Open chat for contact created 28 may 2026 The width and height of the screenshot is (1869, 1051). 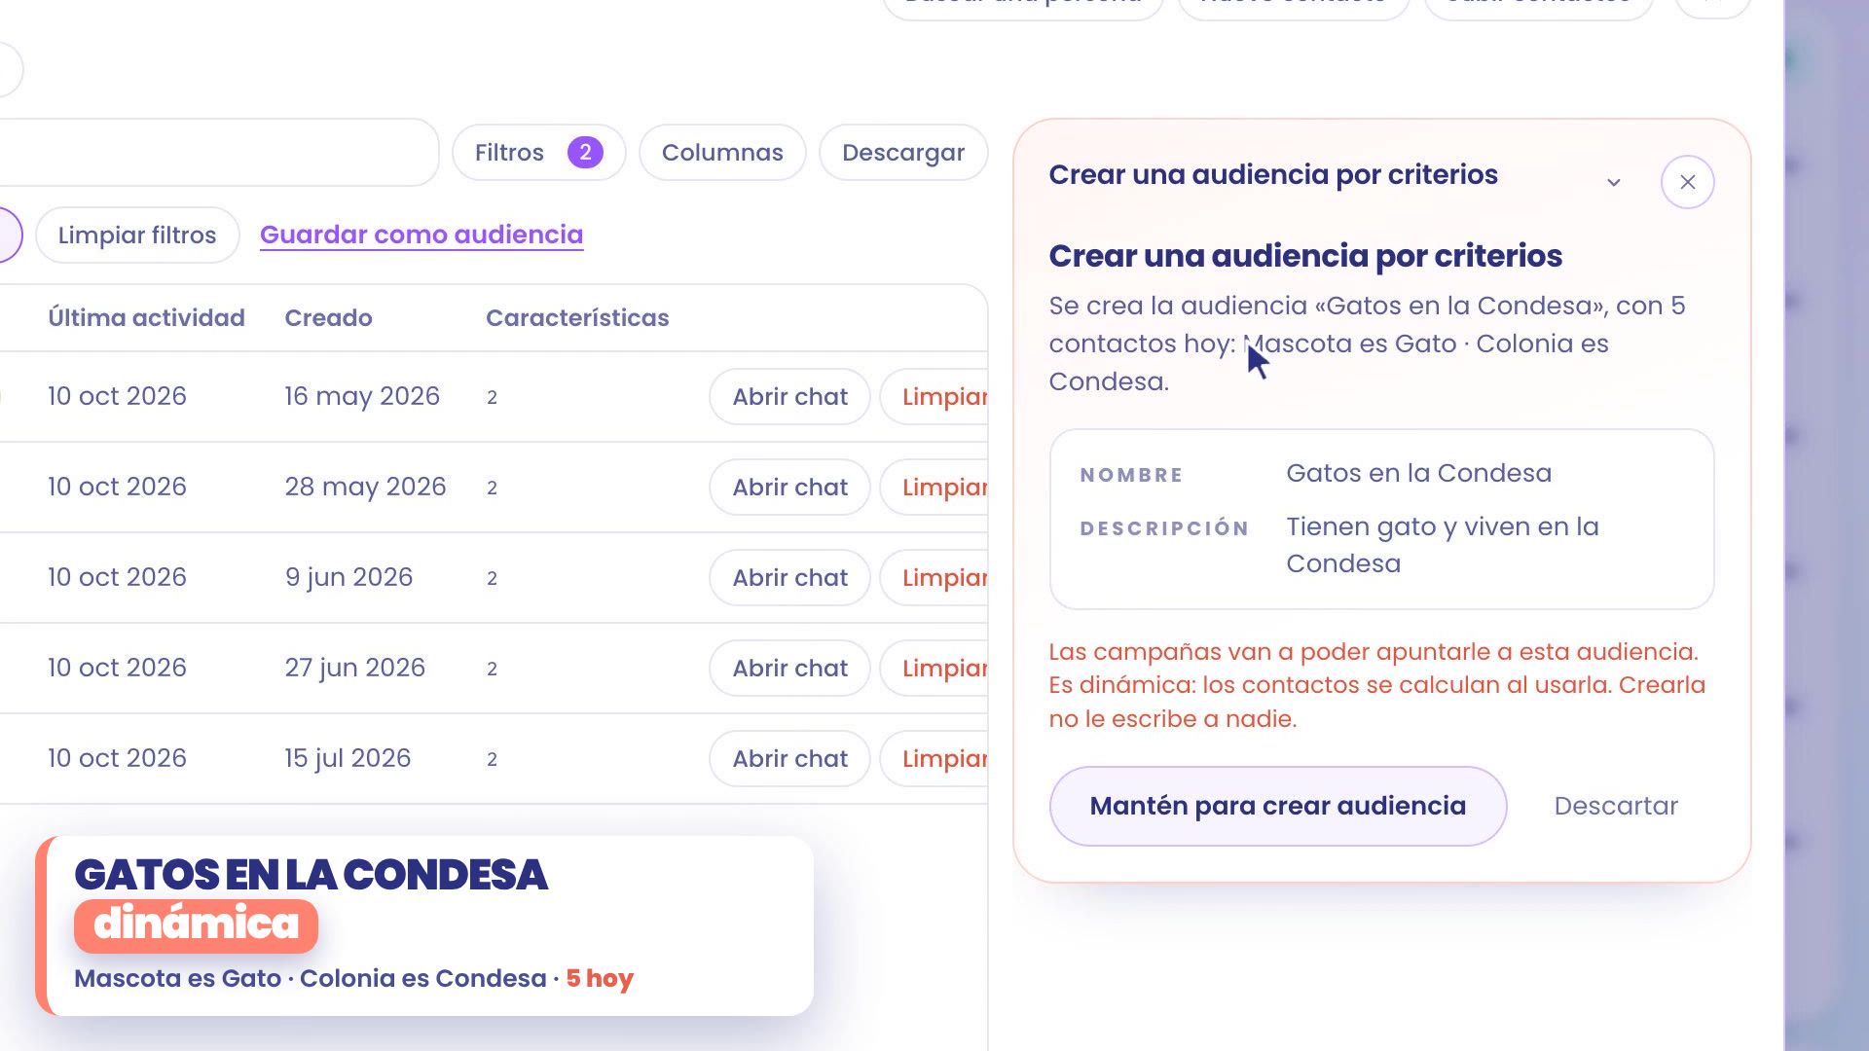click(x=789, y=488)
